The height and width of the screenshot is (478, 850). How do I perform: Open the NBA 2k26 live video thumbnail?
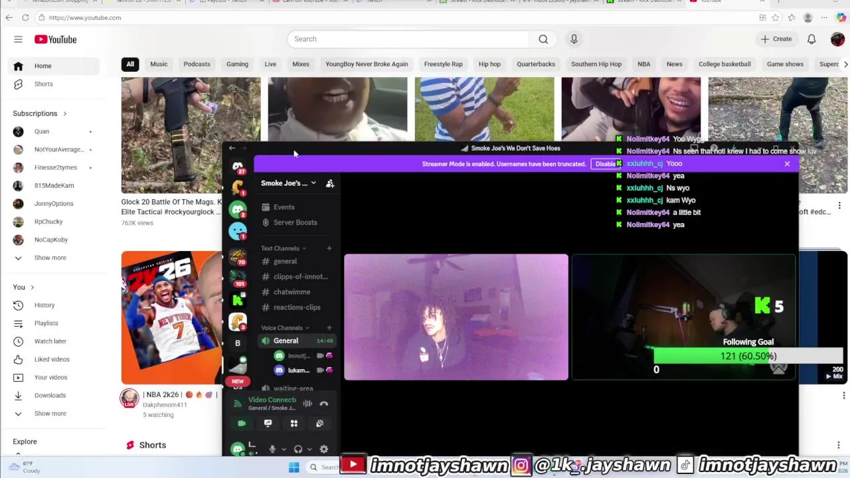pos(171,317)
